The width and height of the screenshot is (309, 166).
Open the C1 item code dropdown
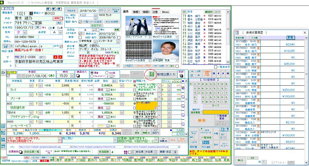point(31,86)
